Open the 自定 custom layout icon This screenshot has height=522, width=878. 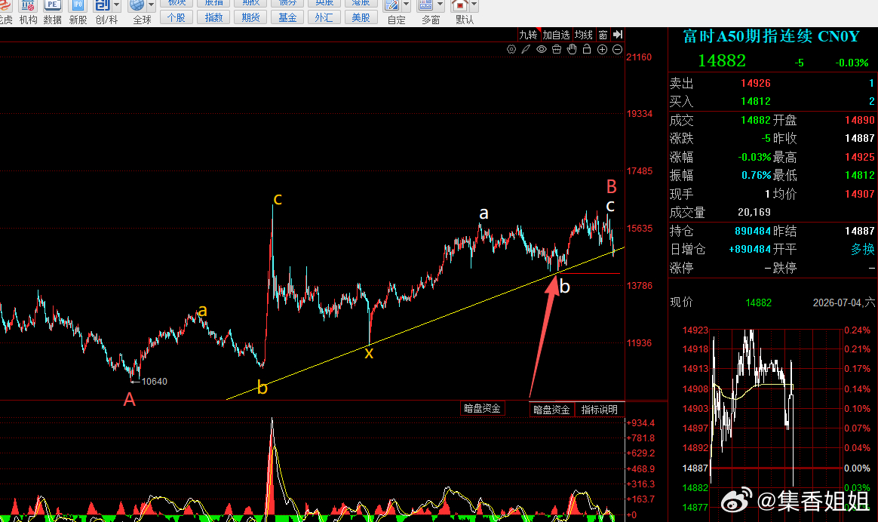click(392, 7)
